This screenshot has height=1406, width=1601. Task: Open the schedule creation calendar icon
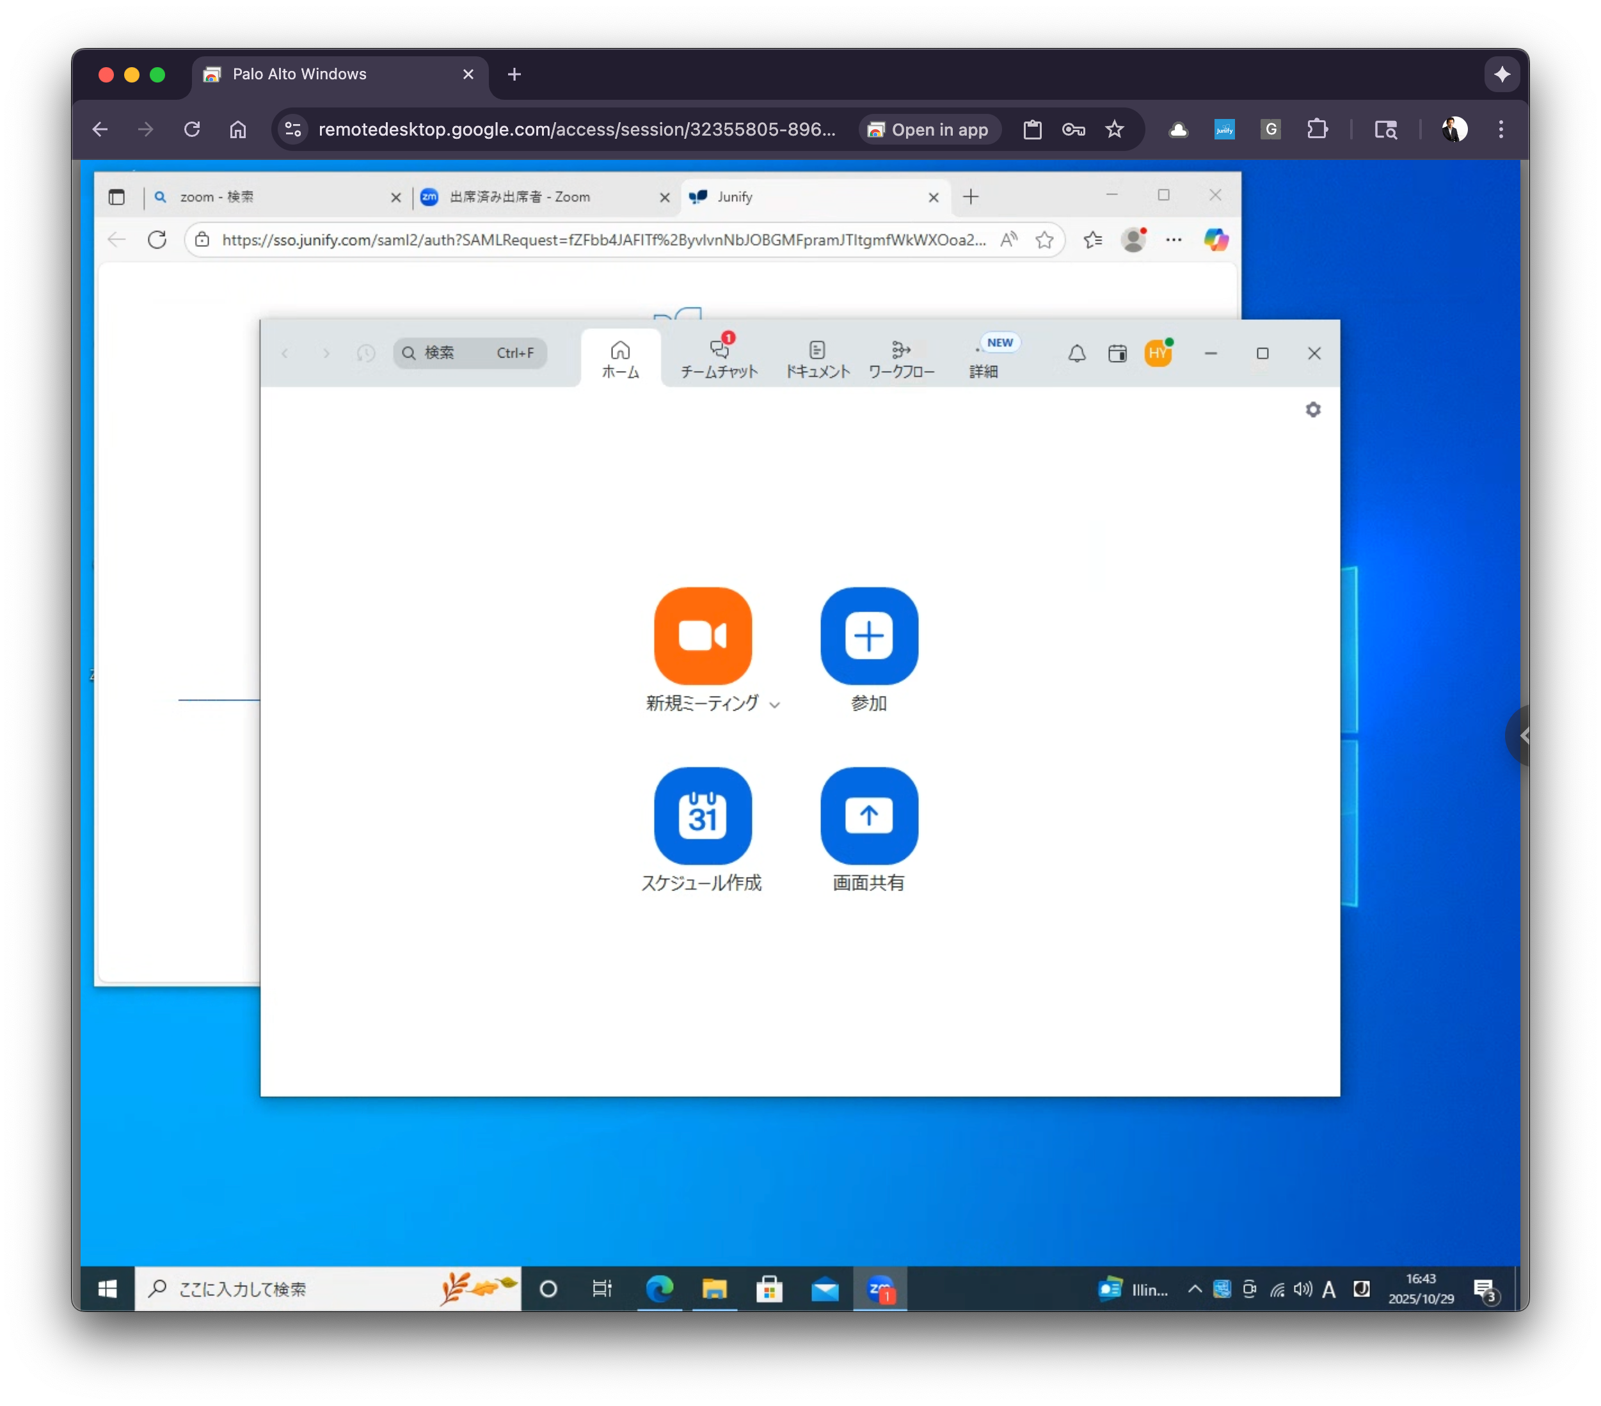703,816
